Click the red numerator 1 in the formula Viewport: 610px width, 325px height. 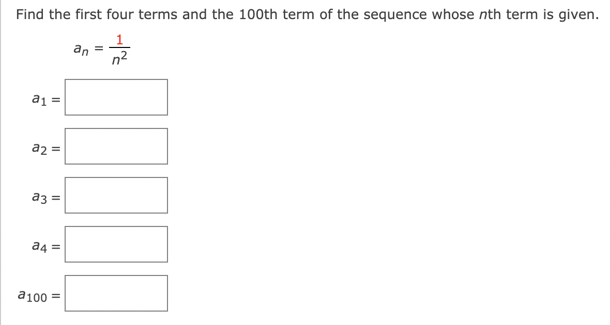point(119,39)
